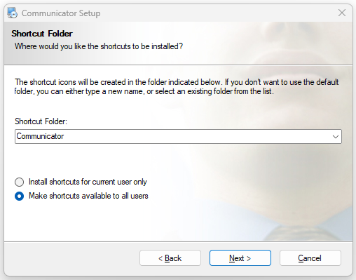The height and width of the screenshot is (280, 356).
Task: Click the 'Where would you like the shortcuts' subtitle
Action: 99,46
